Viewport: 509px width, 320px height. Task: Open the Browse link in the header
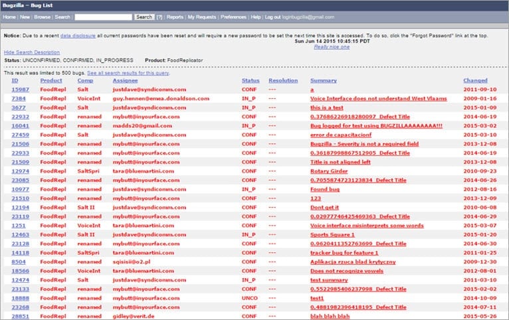coord(43,17)
